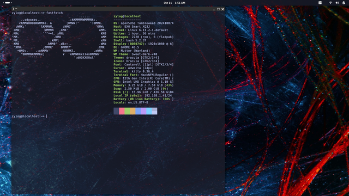
Task: Open the clock showing Oct 11 1:51 AM
Action: 174,3
